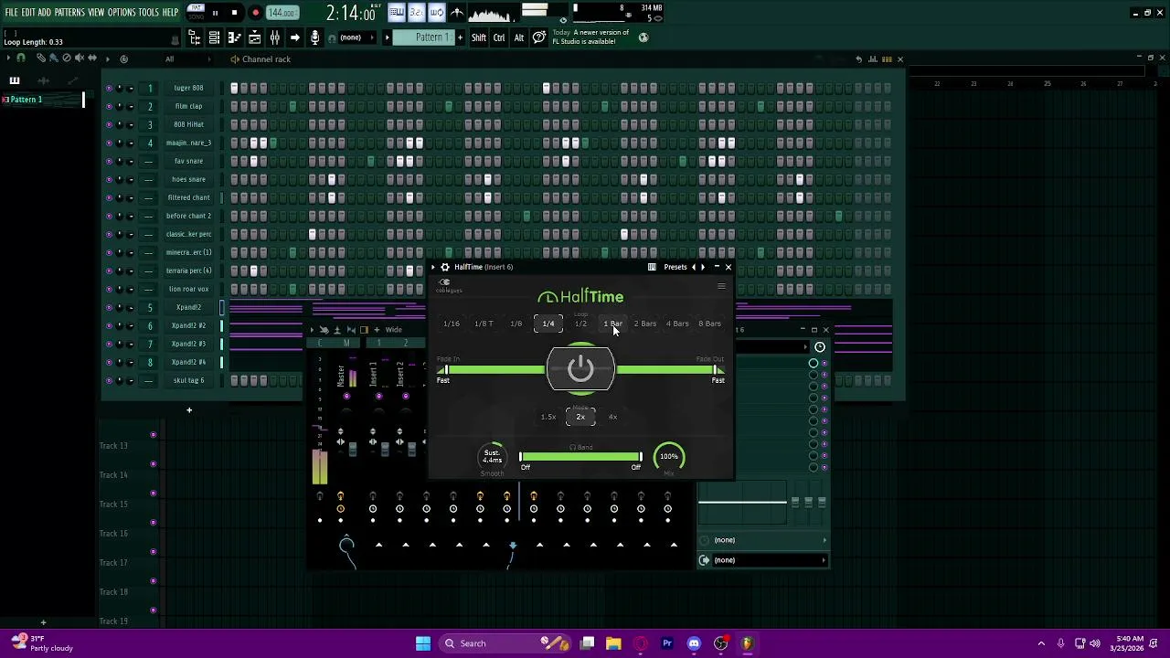Select 1/16 loop length in HalfTime

(452, 324)
